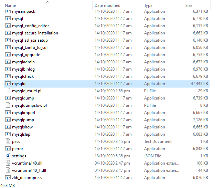Click the 46.3 MB status bar entry
216x188 pixels.
[x=8, y=185]
